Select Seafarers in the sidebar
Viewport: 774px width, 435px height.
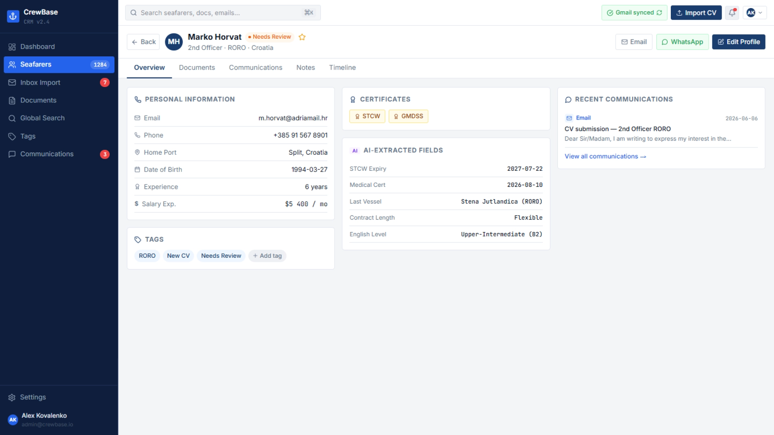pyautogui.click(x=59, y=64)
